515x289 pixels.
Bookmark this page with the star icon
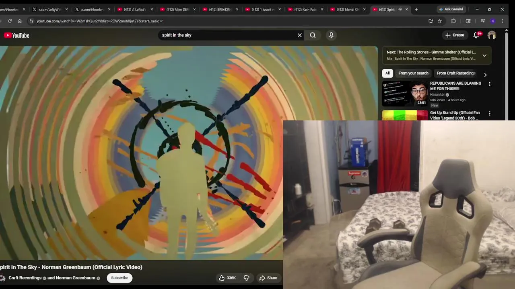click(x=440, y=21)
